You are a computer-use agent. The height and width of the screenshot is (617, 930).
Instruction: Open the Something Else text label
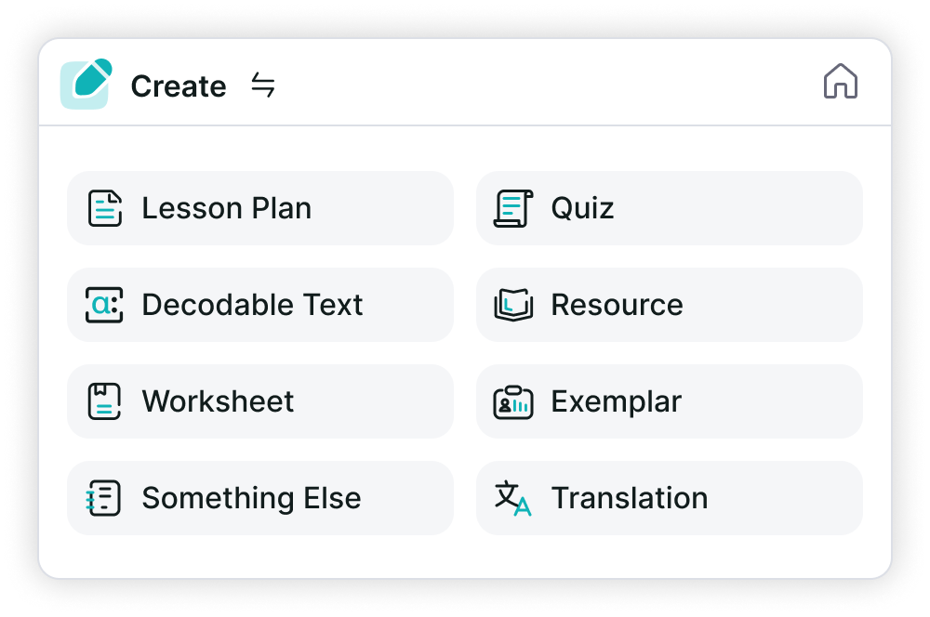(251, 498)
